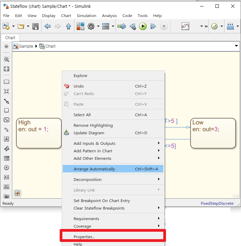Open the Display menu

49,16
